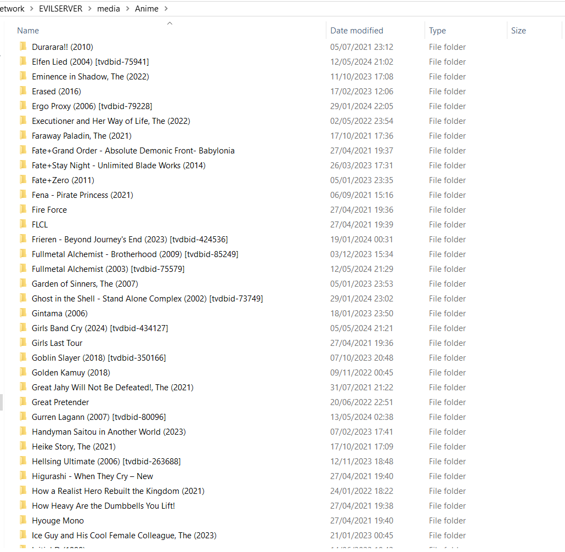Click folder icon for Fullmetal Alchemist (2003)

pyautogui.click(x=23, y=268)
